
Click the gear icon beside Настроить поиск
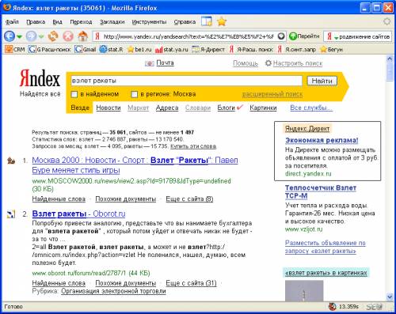click(268, 63)
